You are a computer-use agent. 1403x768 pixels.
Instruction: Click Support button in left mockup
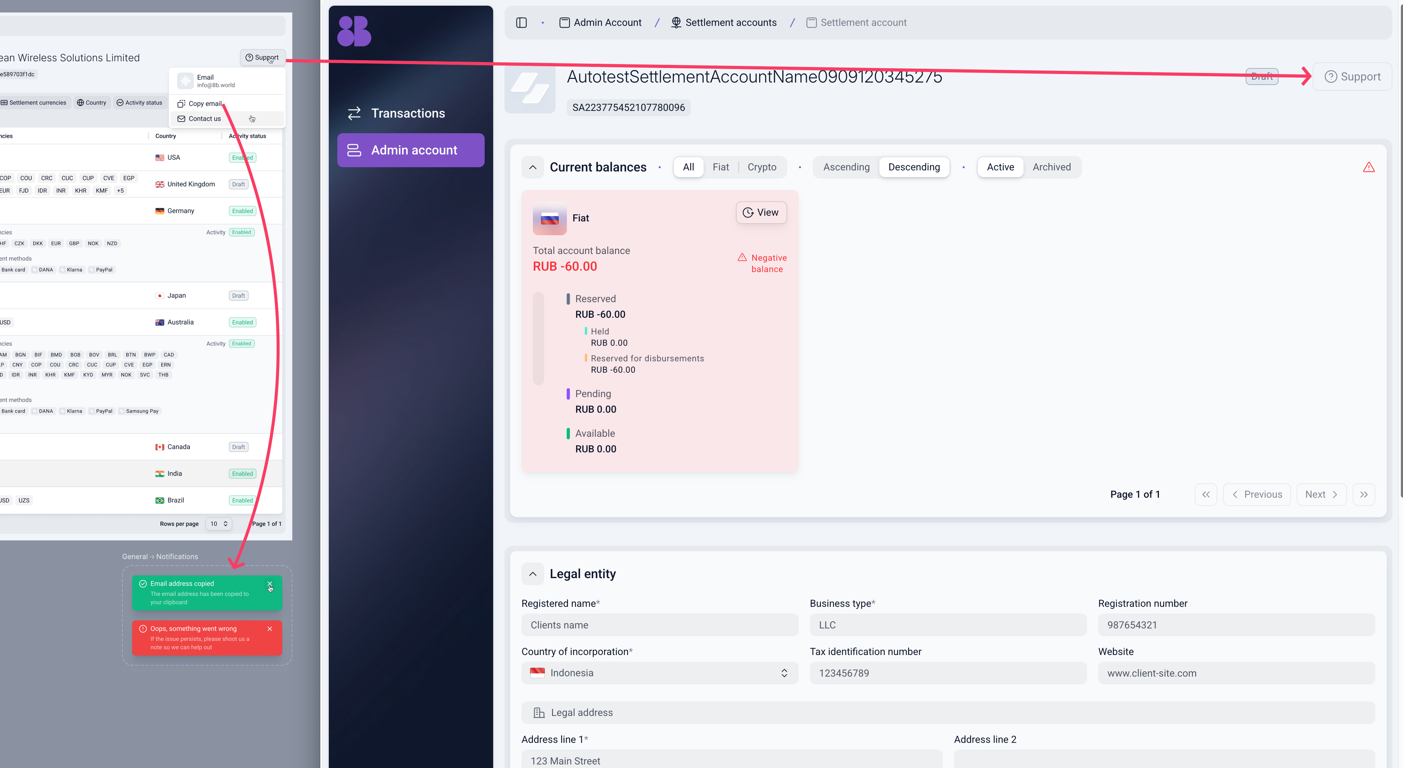click(x=263, y=57)
